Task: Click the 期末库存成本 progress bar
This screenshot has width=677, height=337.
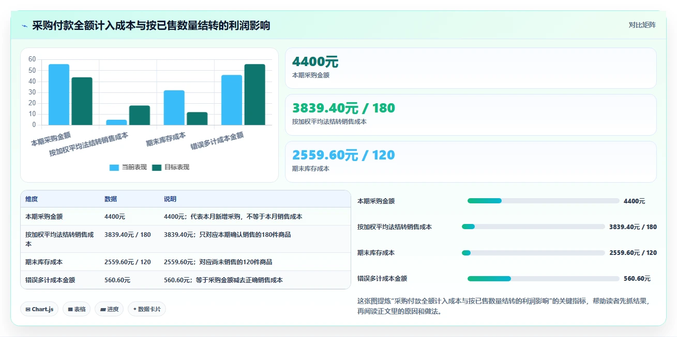Action: point(533,253)
